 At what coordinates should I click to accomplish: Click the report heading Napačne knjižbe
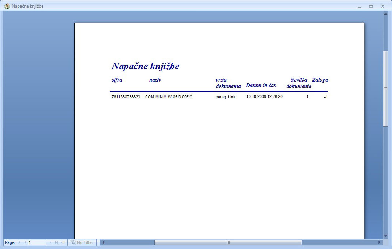[x=145, y=66]
